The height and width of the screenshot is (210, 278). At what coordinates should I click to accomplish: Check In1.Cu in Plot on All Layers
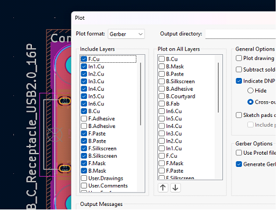[x=162, y=148]
